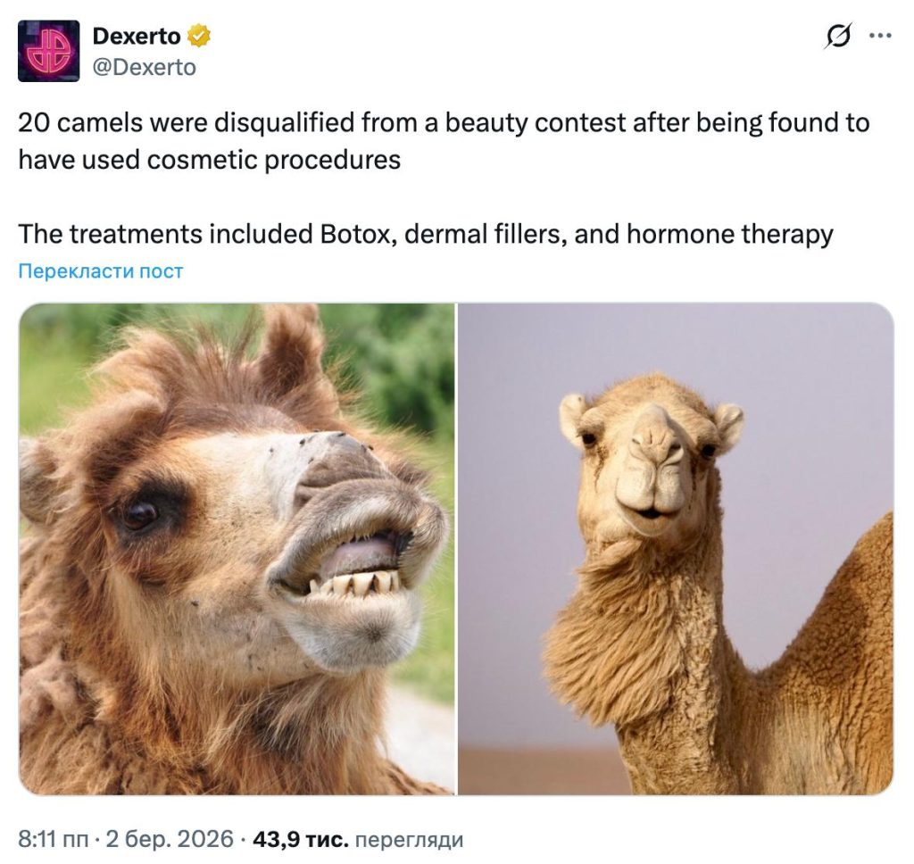Image resolution: width=914 pixels, height=864 pixels.
Task: Click the word "Botox" in the post
Action: [x=353, y=235]
